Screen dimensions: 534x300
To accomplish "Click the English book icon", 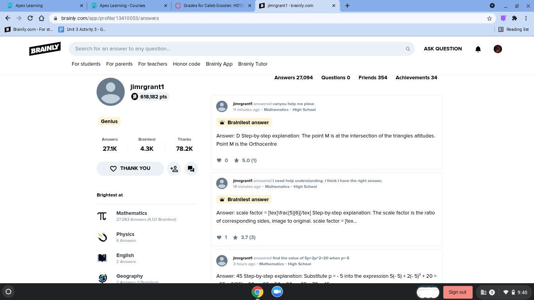I will 102,258.
